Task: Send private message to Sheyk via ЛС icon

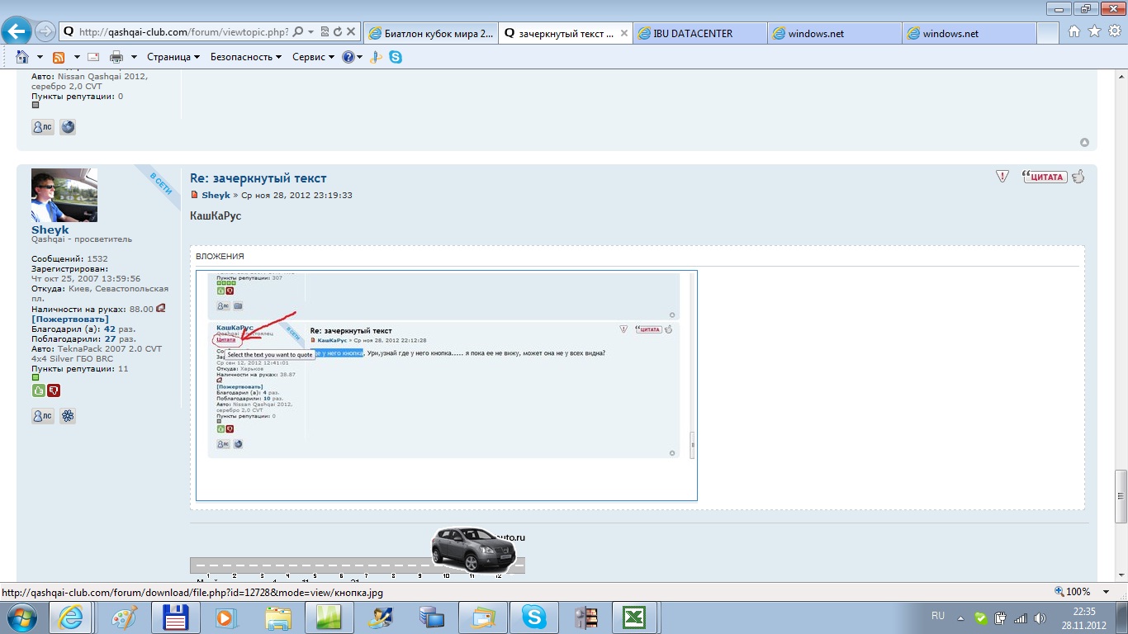Action: pyautogui.click(x=42, y=416)
